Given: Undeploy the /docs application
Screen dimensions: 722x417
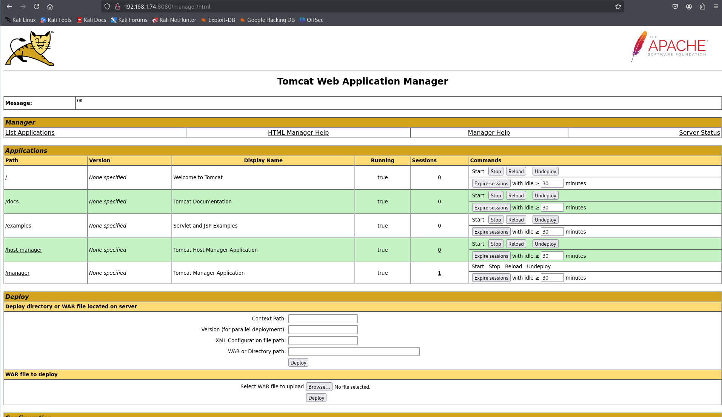Looking at the screenshot, I should 545,195.
